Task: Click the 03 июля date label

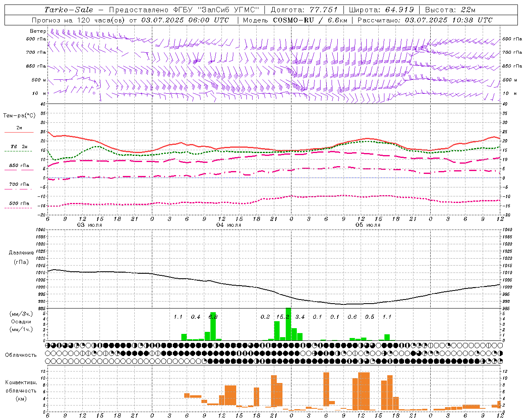Action: pos(90,225)
